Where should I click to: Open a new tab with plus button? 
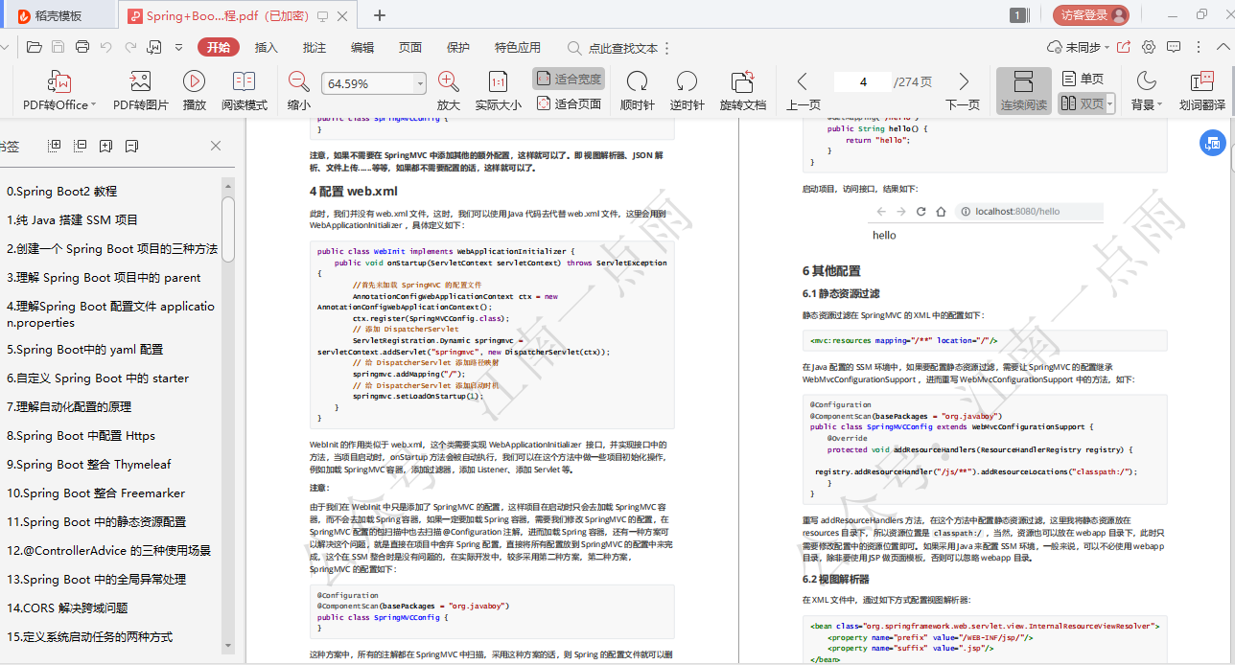(380, 15)
